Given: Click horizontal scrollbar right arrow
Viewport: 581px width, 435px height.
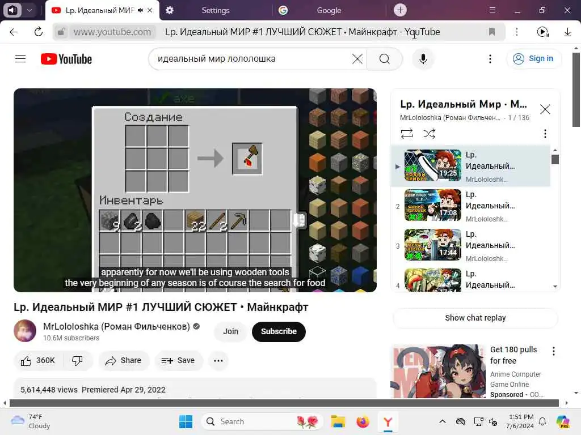Looking at the screenshot, I should coord(566,403).
